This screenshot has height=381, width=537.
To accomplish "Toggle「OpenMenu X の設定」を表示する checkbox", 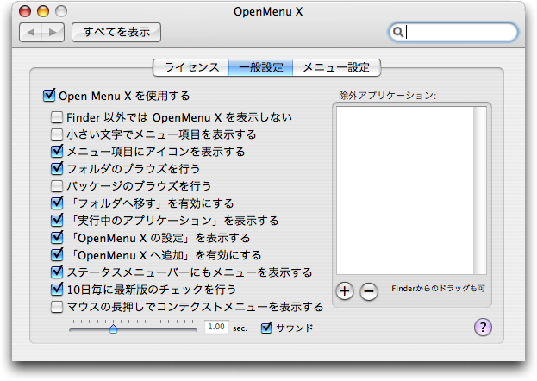I will tap(57, 237).
